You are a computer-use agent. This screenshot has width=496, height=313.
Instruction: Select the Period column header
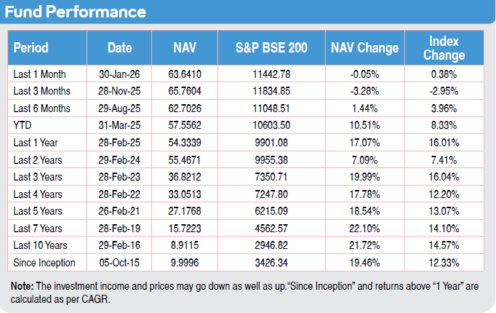coord(31,48)
